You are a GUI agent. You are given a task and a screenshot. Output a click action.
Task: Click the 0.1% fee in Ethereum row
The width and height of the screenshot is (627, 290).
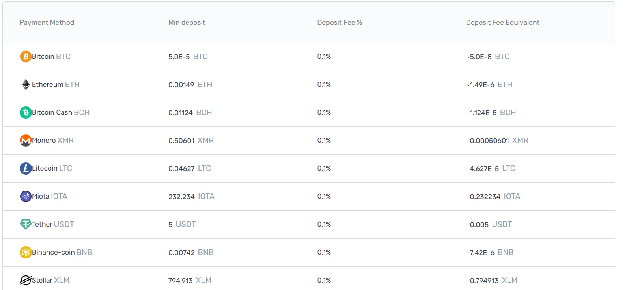pyautogui.click(x=324, y=84)
